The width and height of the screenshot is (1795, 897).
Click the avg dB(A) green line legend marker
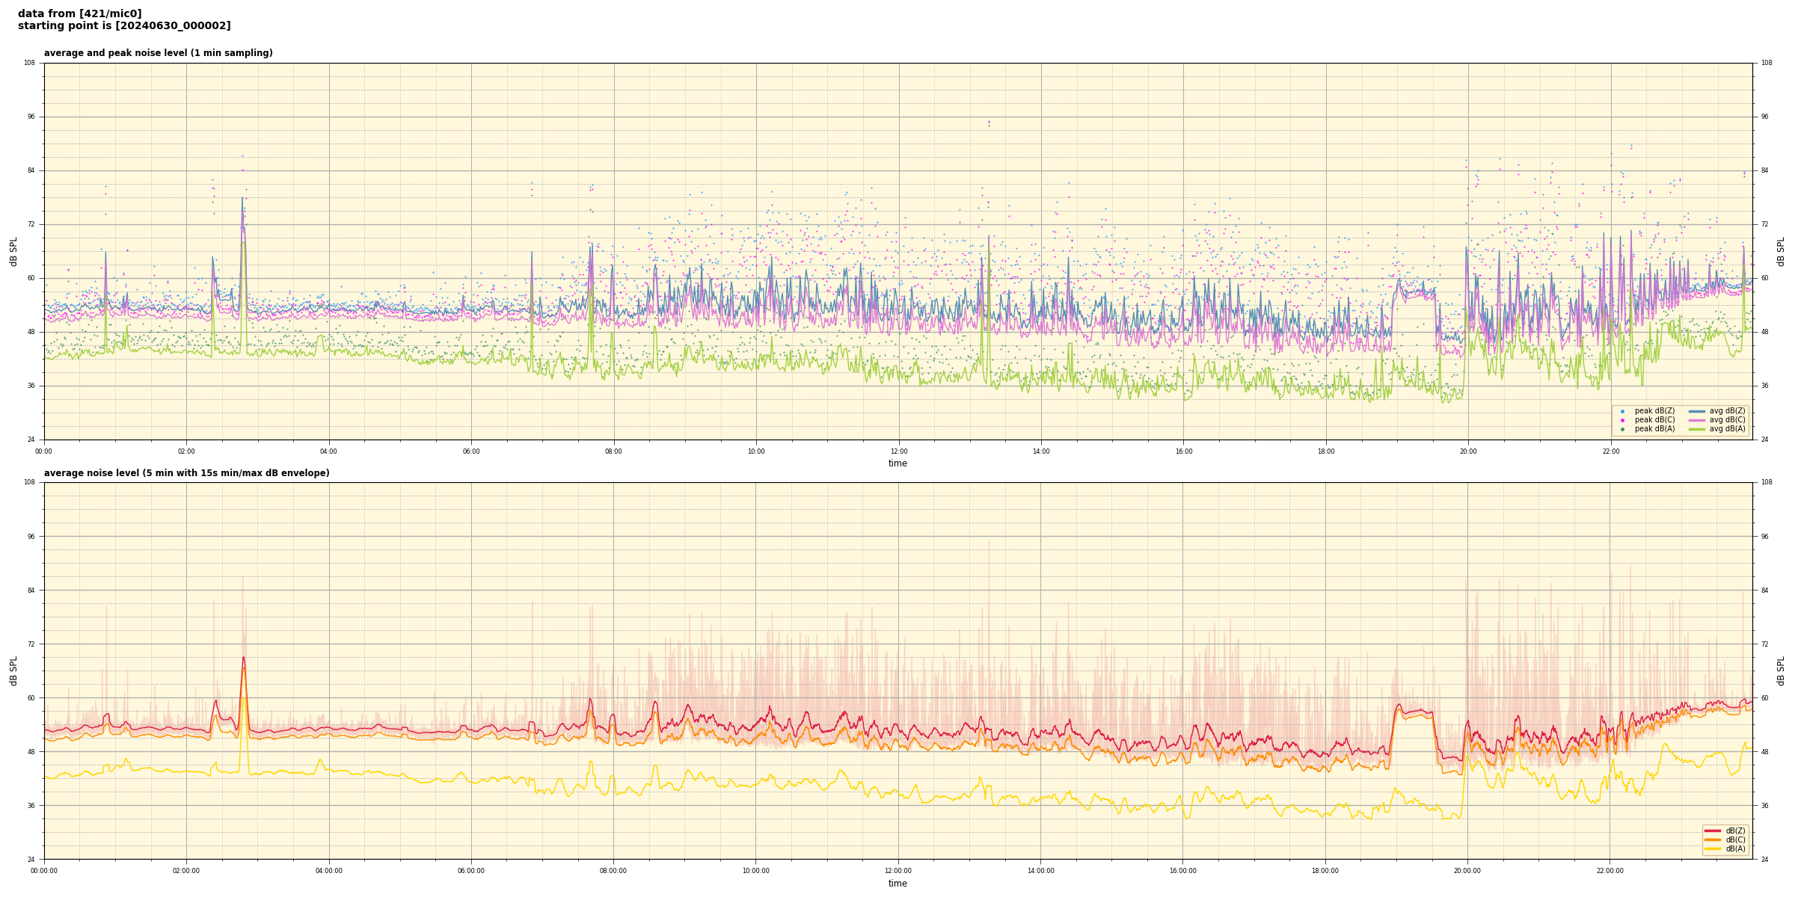point(1696,429)
